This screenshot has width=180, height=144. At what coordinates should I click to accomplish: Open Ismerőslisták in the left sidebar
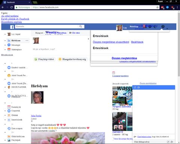(x=15, y=120)
